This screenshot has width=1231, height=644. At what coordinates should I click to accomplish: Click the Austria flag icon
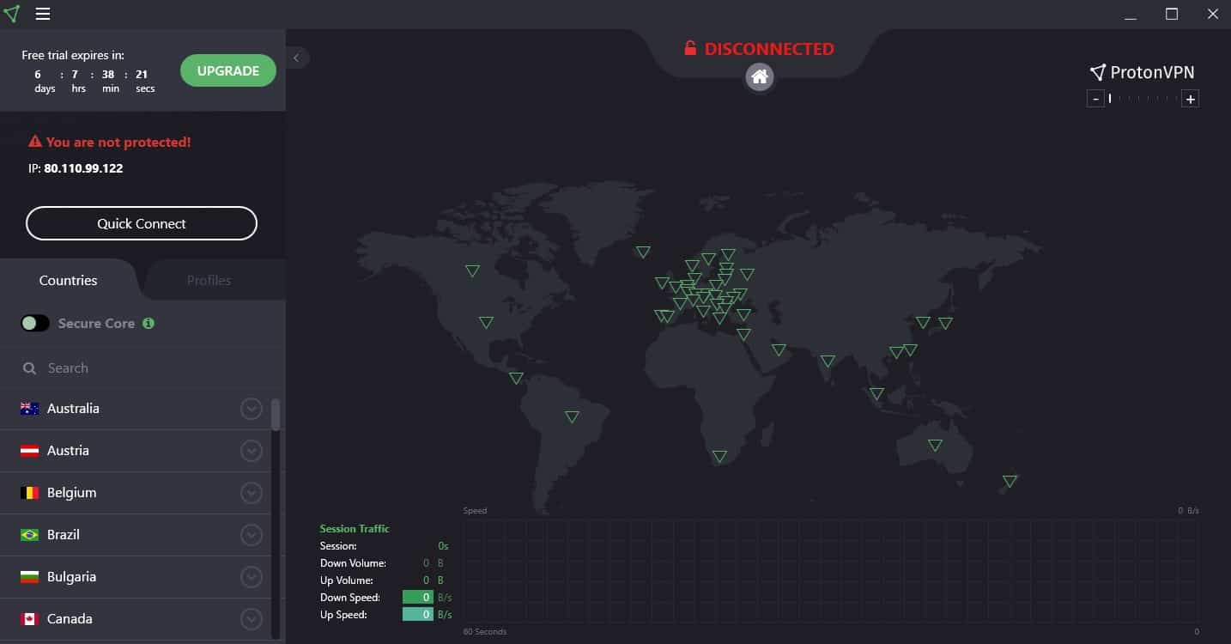coord(30,451)
